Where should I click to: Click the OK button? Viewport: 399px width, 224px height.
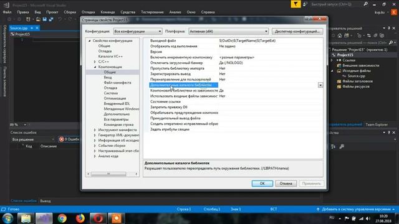pos(262,184)
